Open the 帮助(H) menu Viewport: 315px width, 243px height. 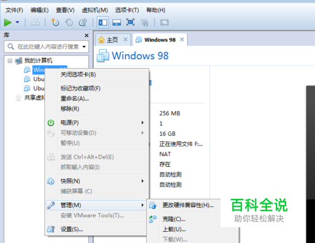[x=156, y=10]
